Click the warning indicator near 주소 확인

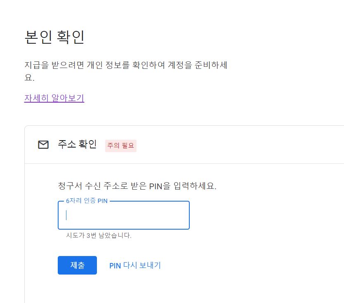click(x=120, y=146)
